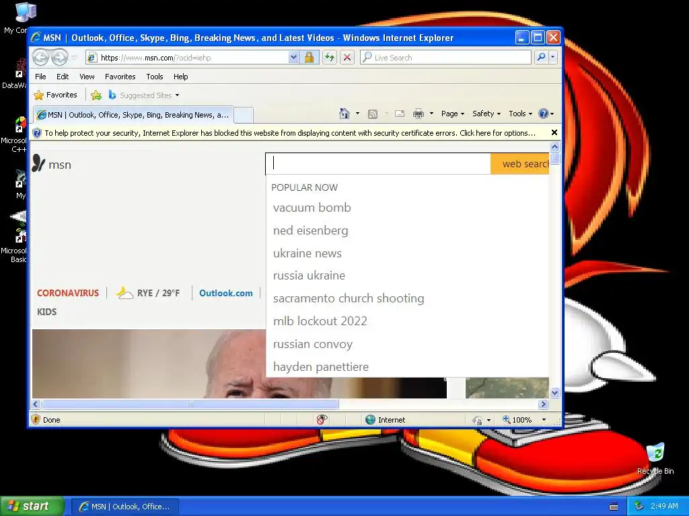This screenshot has width=689, height=516.
Task: Click the Live Search magnifier button
Action: [542, 58]
